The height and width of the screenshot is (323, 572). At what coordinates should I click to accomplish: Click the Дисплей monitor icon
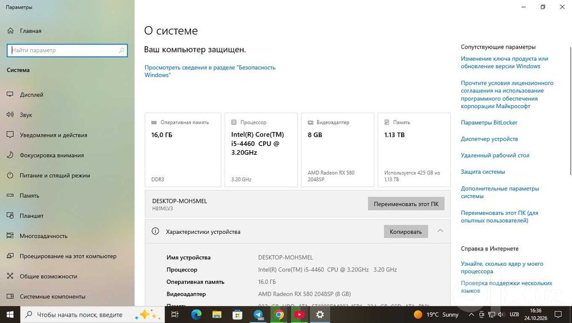(x=10, y=94)
